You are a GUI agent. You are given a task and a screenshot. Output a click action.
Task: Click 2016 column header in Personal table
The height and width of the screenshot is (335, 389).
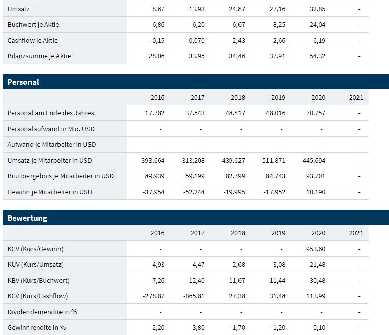(x=157, y=98)
